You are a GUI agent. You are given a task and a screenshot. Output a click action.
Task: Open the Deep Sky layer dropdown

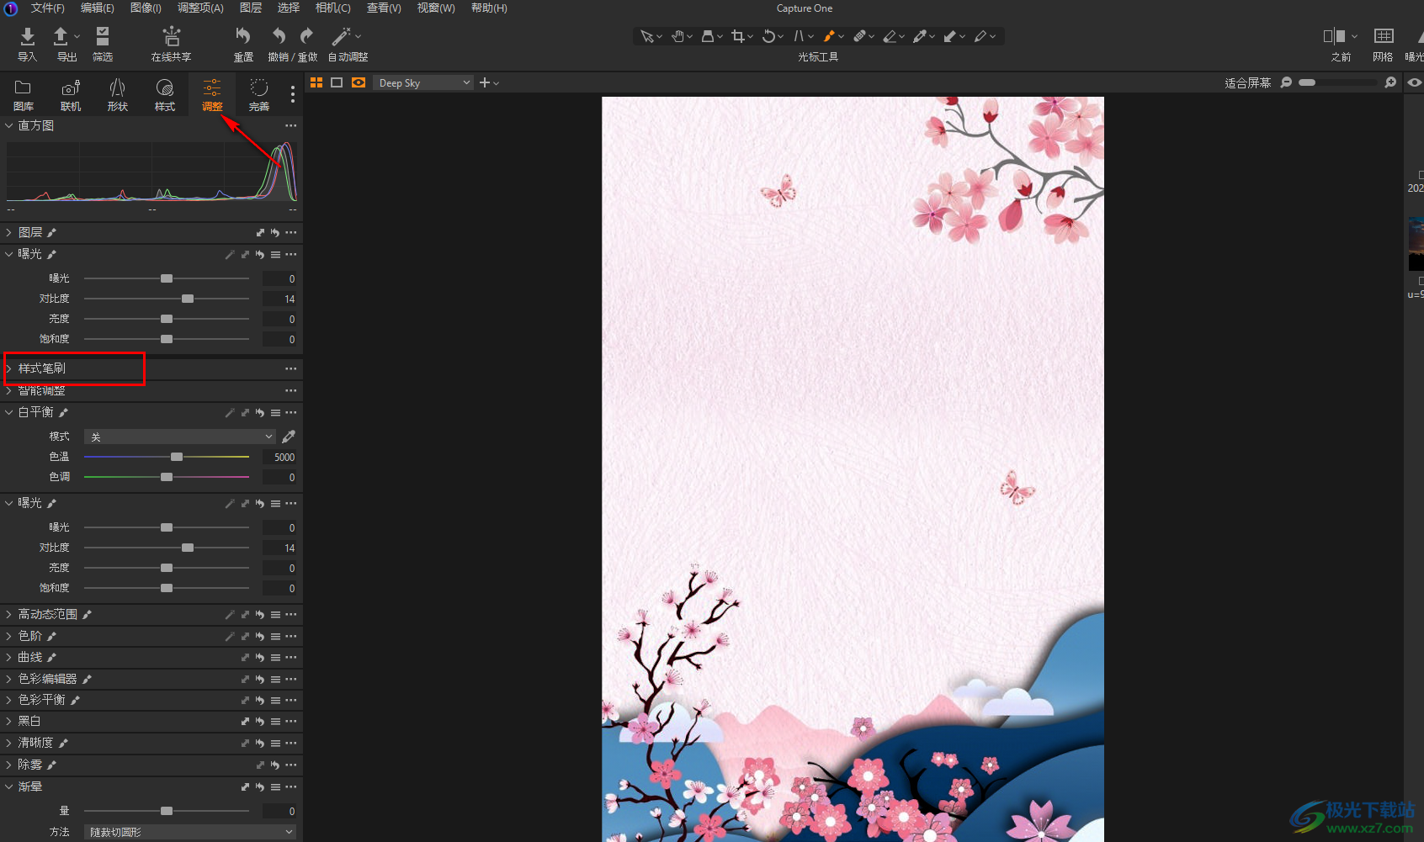(423, 82)
